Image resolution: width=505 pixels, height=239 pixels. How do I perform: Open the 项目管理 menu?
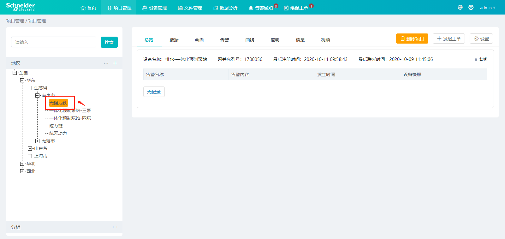(119, 8)
